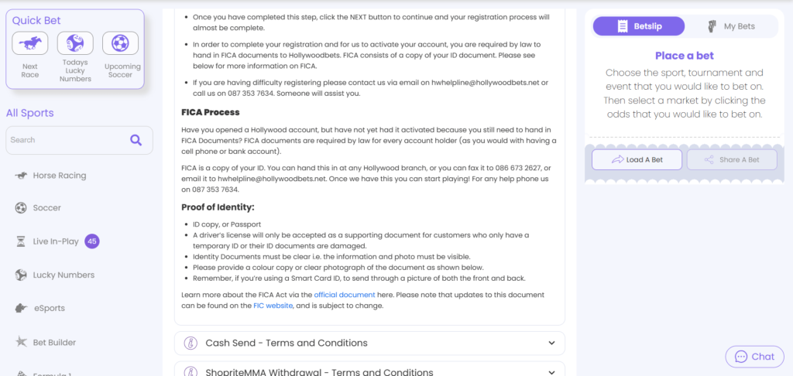Open the official document link
The width and height of the screenshot is (793, 376).
(x=345, y=295)
